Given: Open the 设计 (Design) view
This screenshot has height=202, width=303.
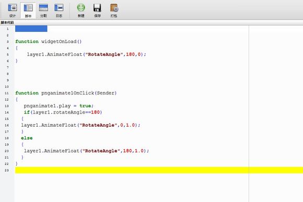Looking at the screenshot, I should pyautogui.click(x=13, y=10).
